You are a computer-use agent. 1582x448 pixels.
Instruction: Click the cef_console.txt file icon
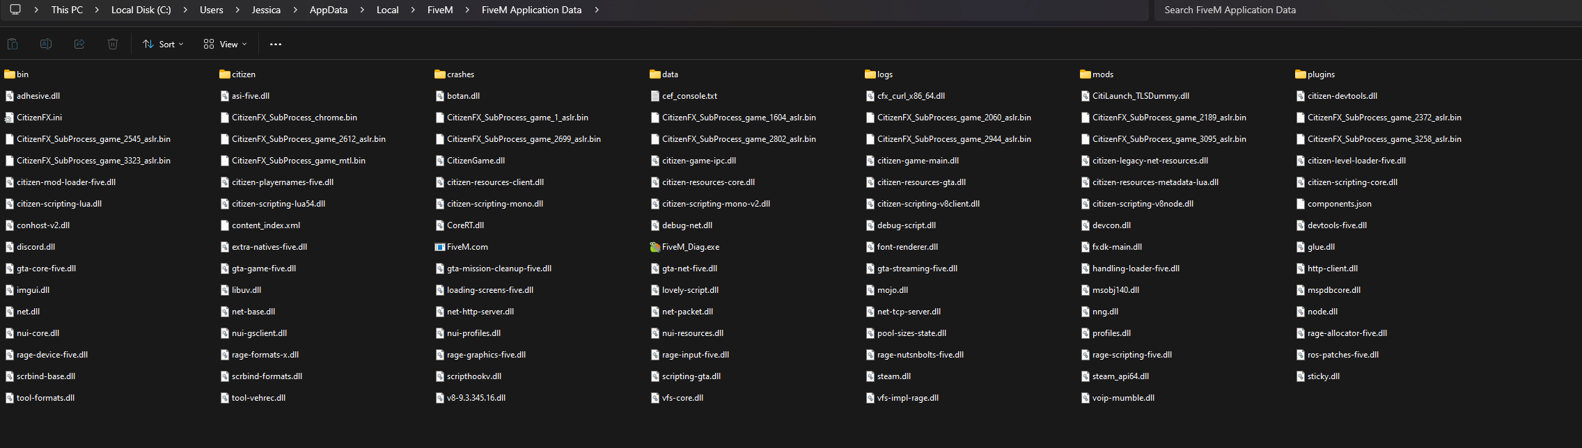(x=655, y=96)
